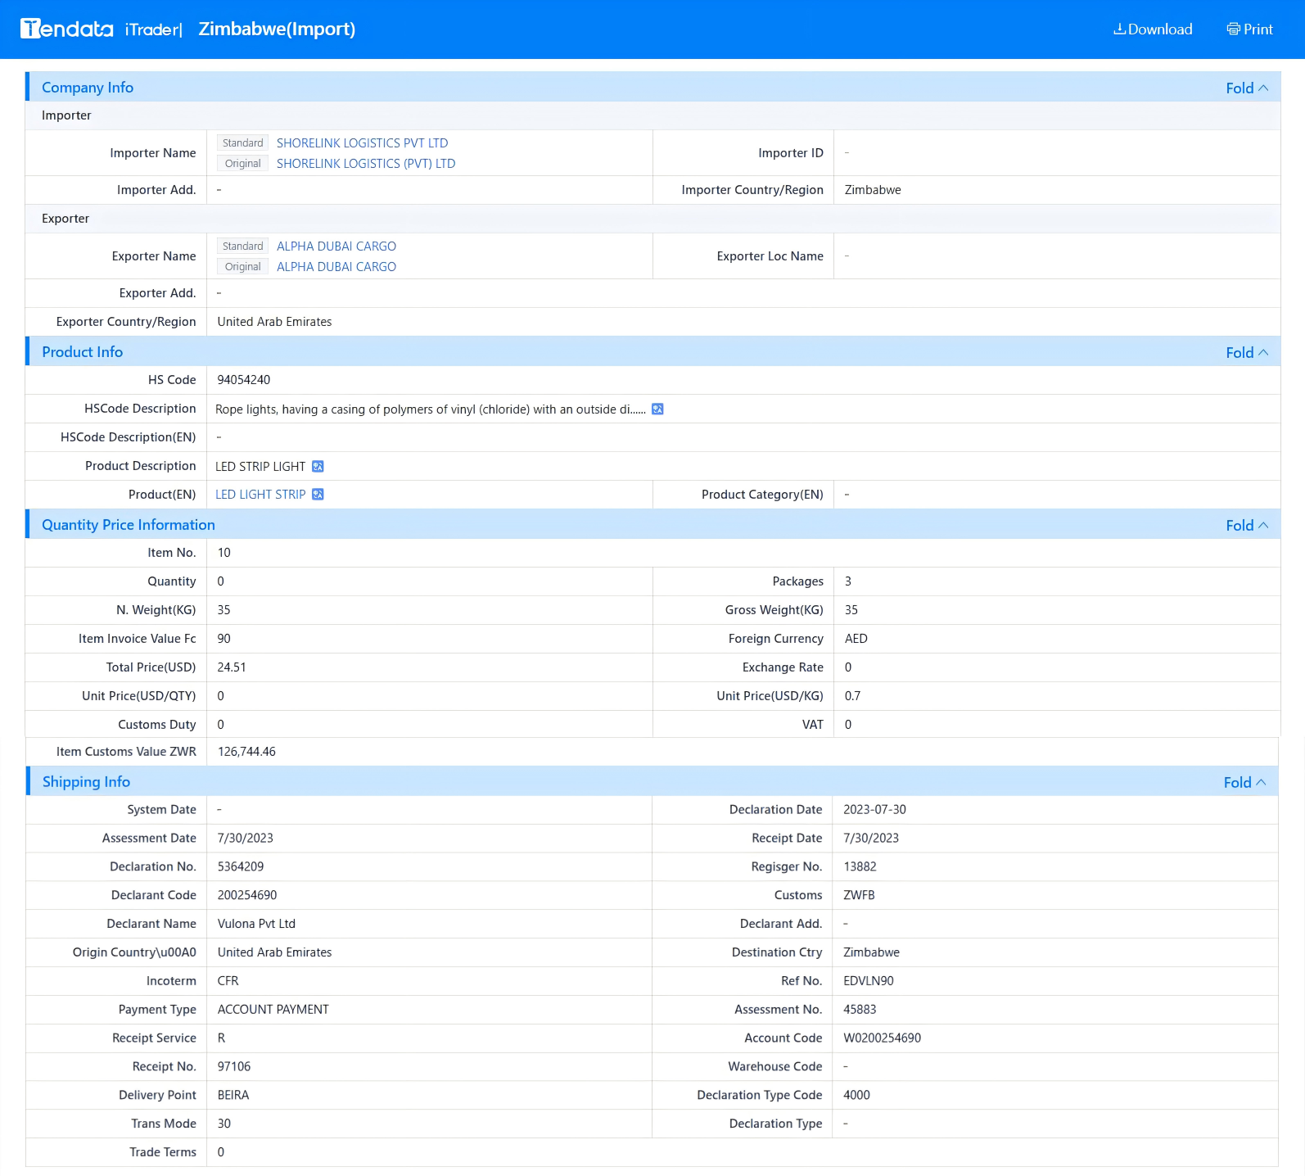Click translate icon beside HSCode Description

tap(657, 409)
